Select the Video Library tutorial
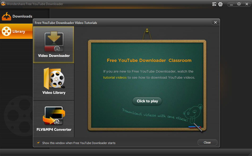Viewport: 252px width, 156px height. tap(54, 82)
